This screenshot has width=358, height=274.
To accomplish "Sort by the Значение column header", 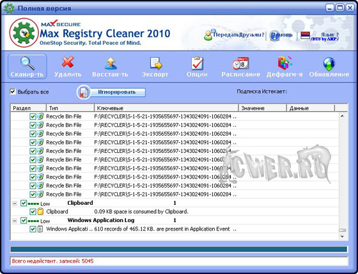I will [x=263, y=108].
